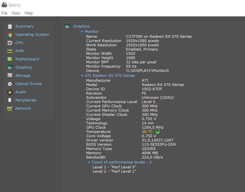The width and height of the screenshot is (245, 192).
Task: Click the Operating System Windows flag icon
Action: pyautogui.click(x=10, y=34)
